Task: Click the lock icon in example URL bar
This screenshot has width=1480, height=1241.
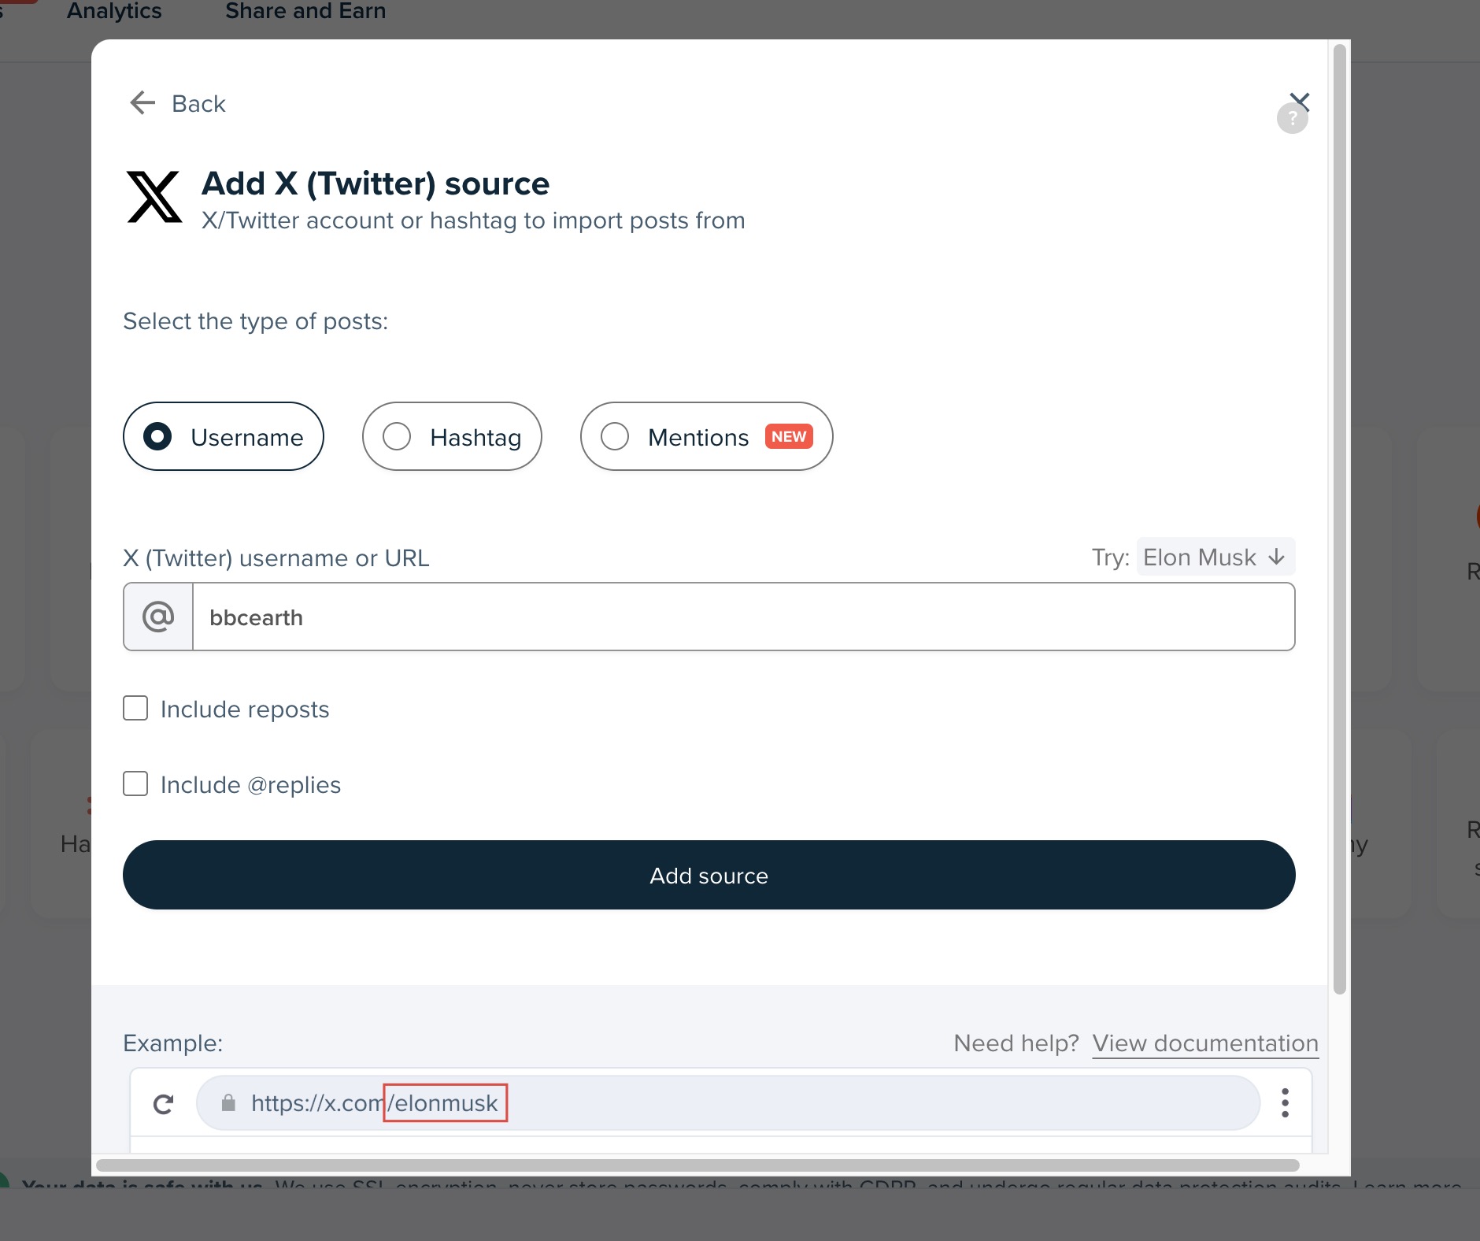Action: click(x=228, y=1103)
